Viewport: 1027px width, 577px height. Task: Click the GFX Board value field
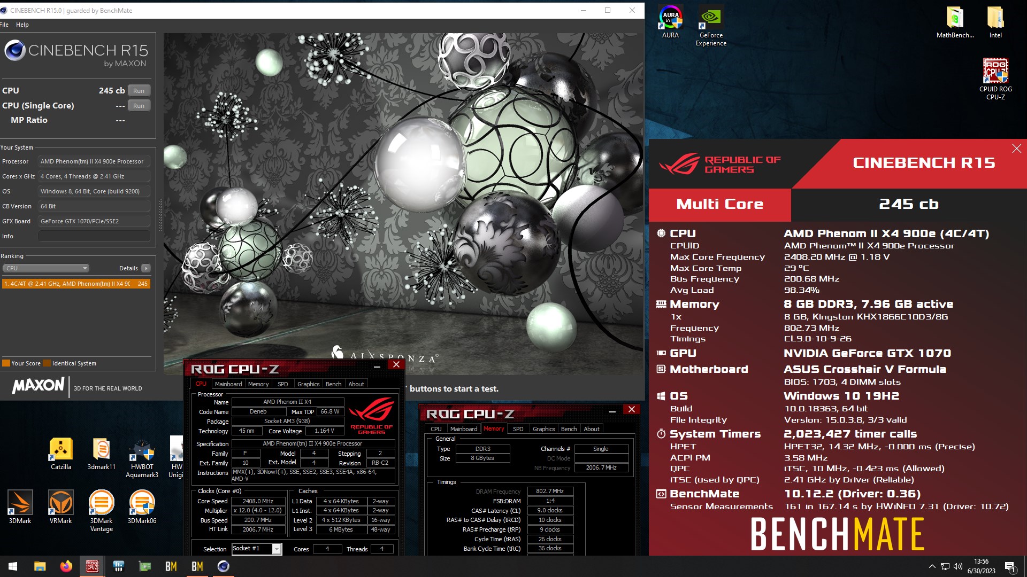pyautogui.click(x=94, y=221)
